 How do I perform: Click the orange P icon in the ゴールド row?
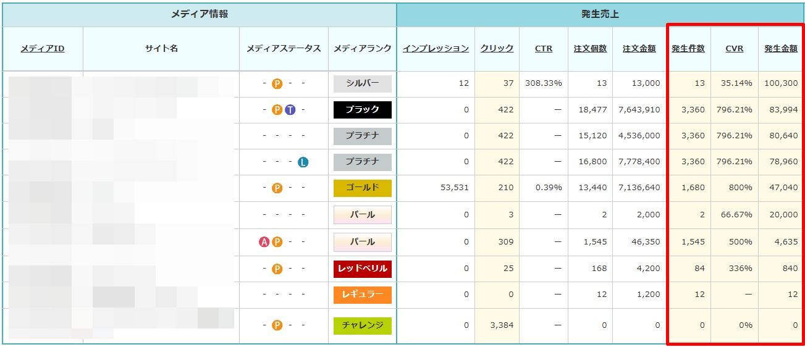(277, 188)
